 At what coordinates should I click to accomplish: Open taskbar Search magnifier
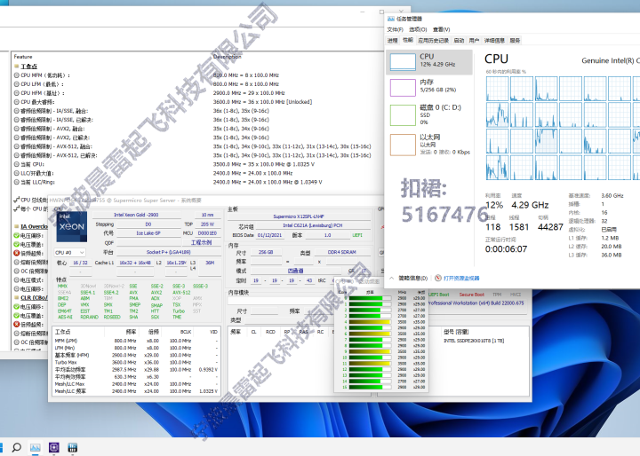(17, 447)
